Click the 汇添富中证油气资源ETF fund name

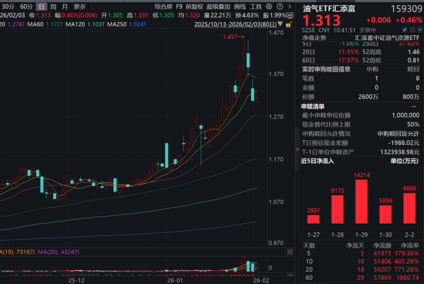coord(387,38)
